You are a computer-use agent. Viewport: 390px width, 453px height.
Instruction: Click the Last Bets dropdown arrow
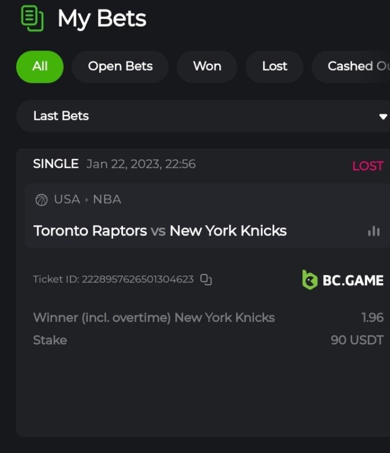383,117
